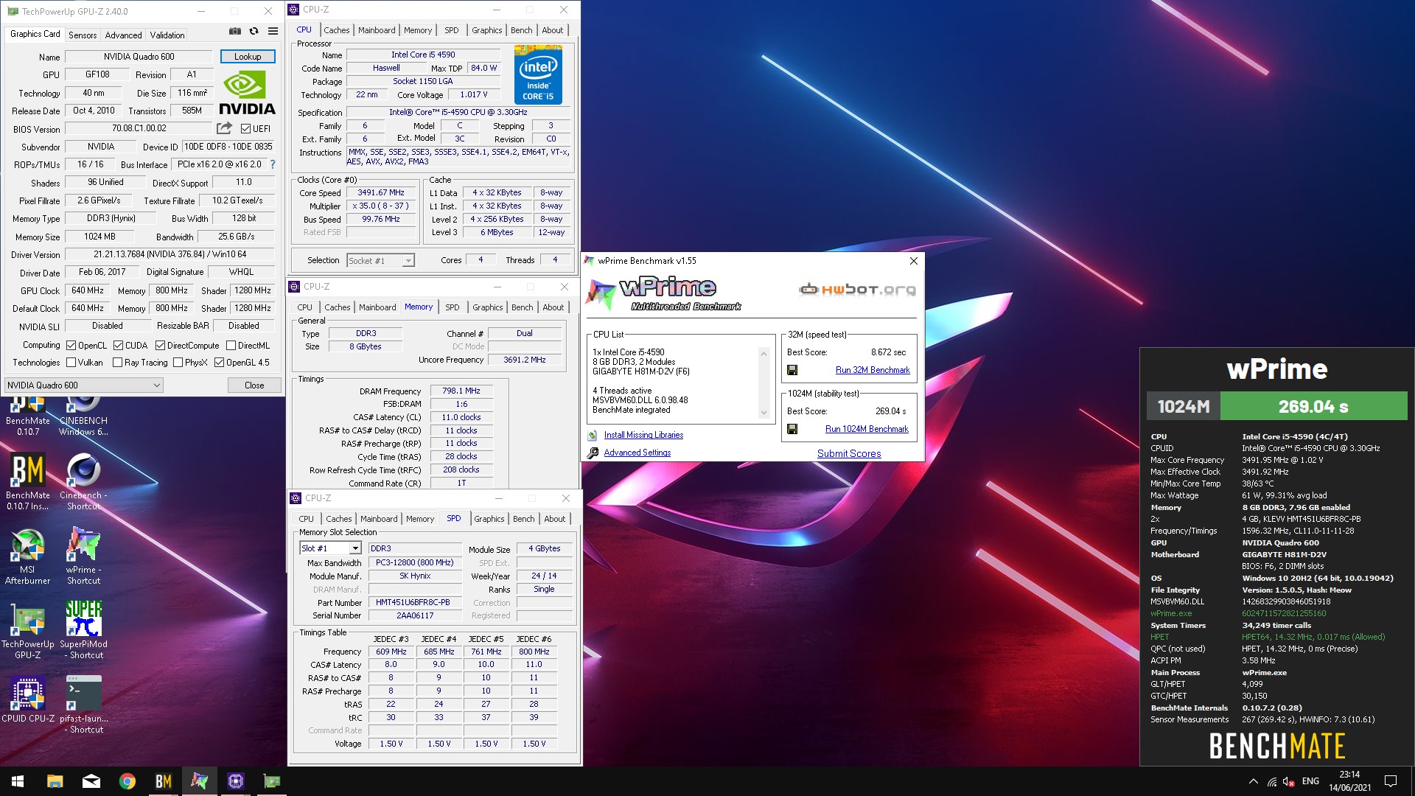Click save icon beside Run 32M Benchmark
The width and height of the screenshot is (1415, 796).
(x=792, y=370)
